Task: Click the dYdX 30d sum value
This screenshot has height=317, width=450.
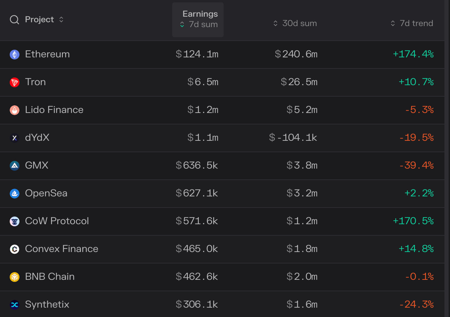Action: (x=293, y=138)
